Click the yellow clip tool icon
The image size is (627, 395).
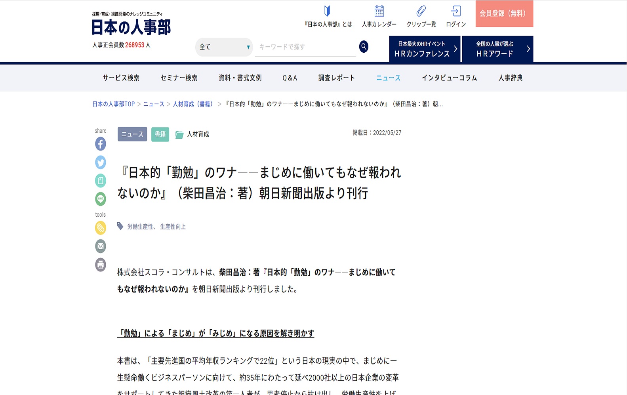tap(101, 228)
